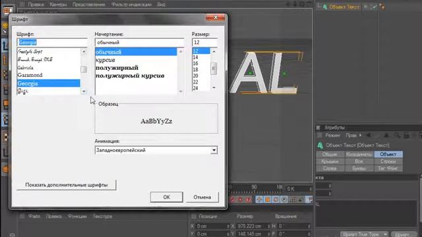
Task: Click the search magnifier icon in Attributes panel
Action: click(397, 135)
